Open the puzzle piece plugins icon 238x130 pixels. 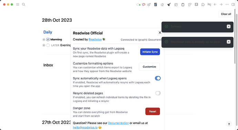pos(203,4)
